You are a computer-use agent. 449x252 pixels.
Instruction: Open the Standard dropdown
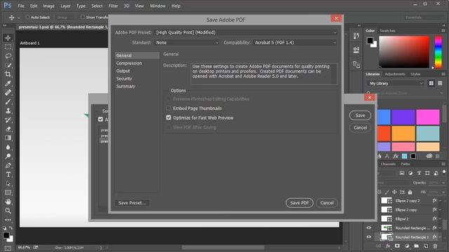tap(187, 43)
